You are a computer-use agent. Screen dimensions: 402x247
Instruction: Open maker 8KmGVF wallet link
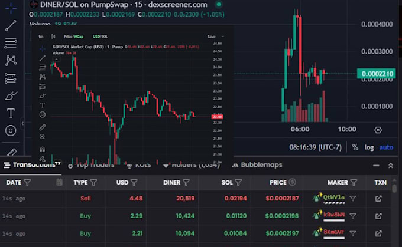point(334,232)
